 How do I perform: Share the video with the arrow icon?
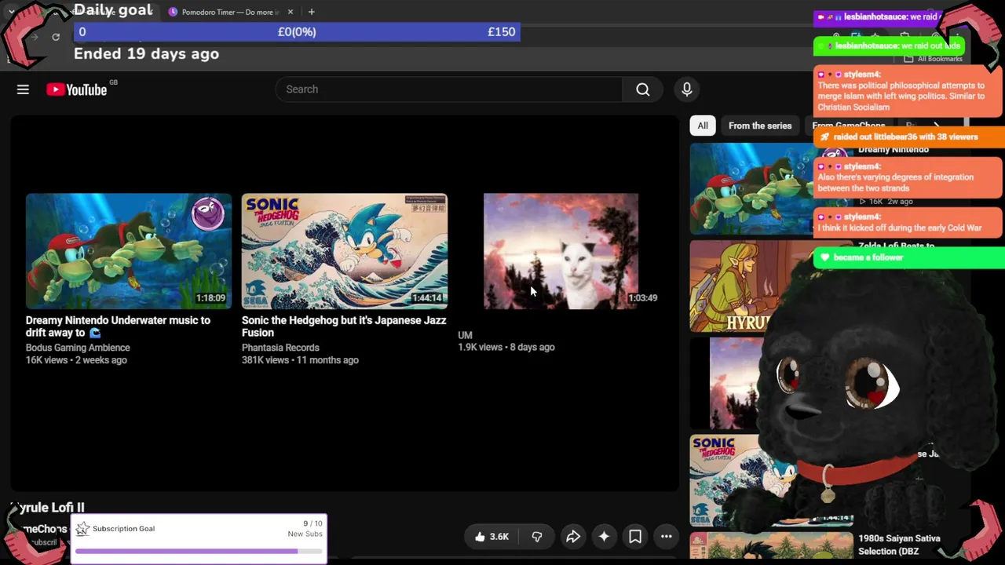(x=573, y=537)
